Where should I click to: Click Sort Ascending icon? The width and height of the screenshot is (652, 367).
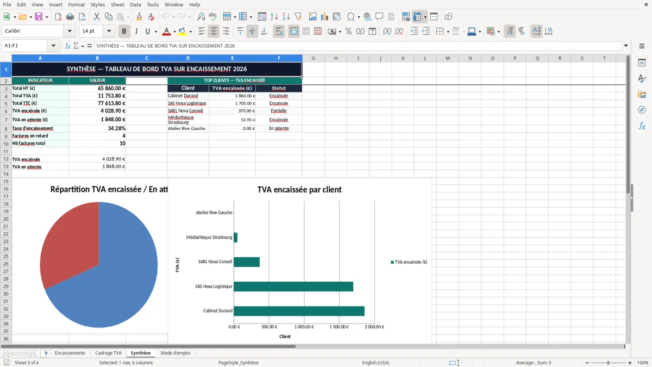[x=274, y=17]
